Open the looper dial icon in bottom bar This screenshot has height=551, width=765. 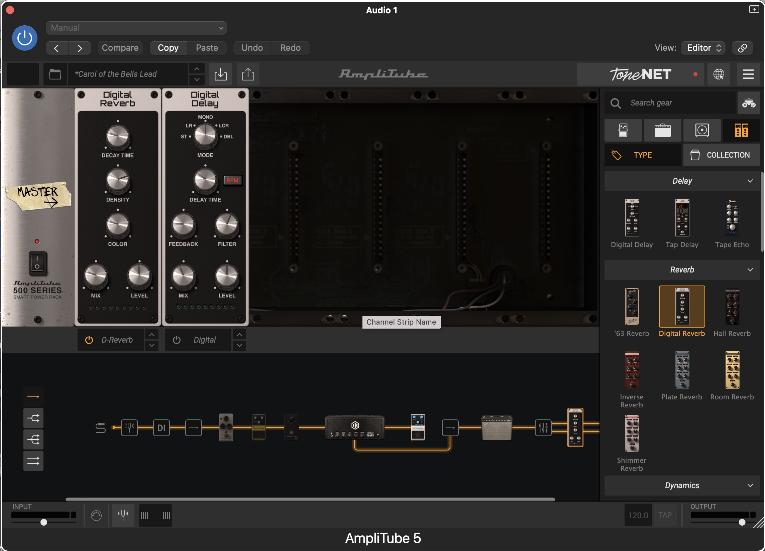(x=96, y=516)
